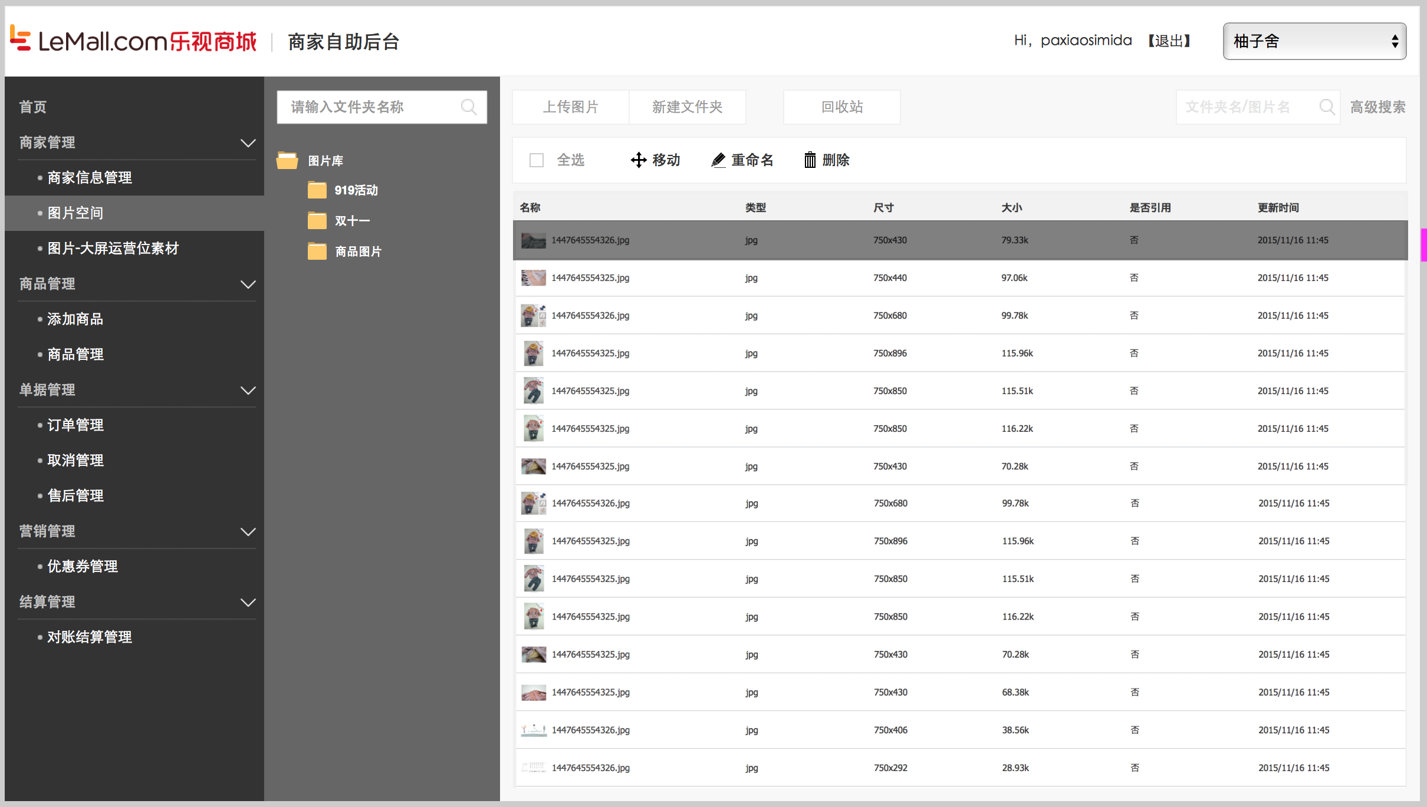Open 订单管理 in the sidebar
This screenshot has width=1427, height=807.
[x=75, y=425]
